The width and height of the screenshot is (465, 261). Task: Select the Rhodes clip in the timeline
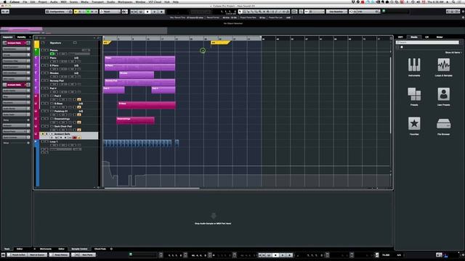pyautogui.click(x=137, y=75)
